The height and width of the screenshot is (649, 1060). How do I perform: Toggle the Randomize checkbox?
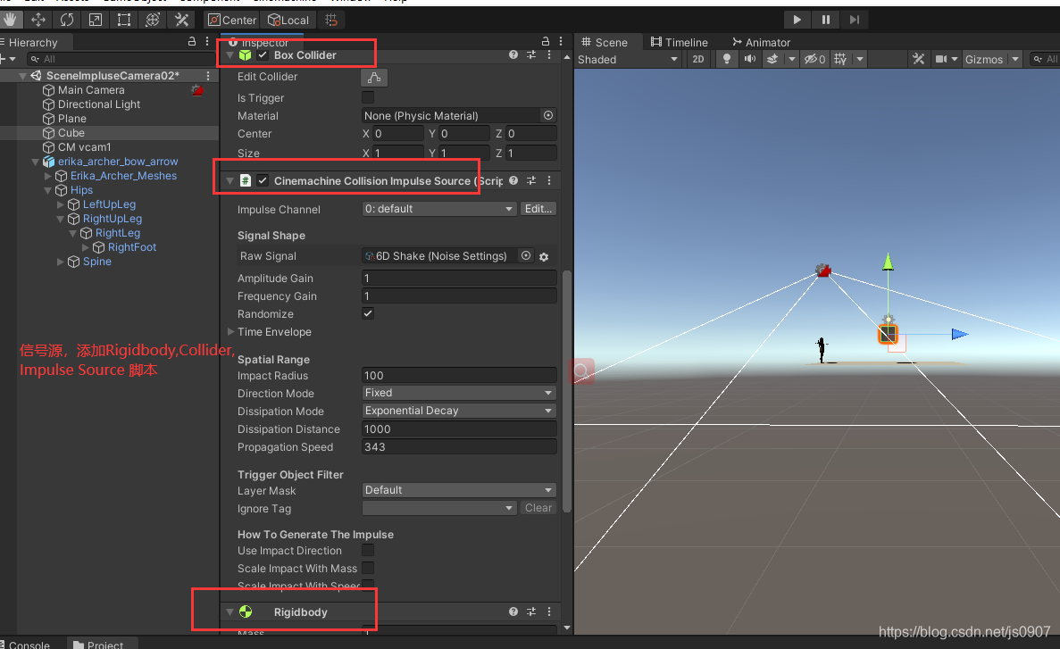pos(368,313)
